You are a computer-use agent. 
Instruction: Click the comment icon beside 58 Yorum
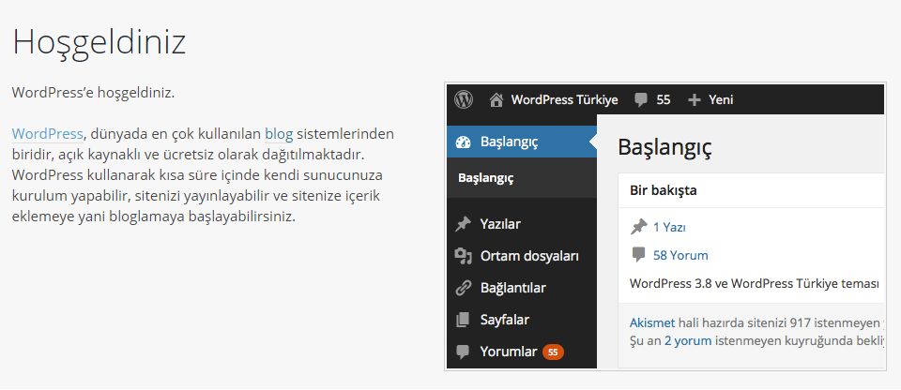click(638, 255)
